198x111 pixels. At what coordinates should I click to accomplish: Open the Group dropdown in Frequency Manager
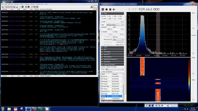tap(114, 69)
